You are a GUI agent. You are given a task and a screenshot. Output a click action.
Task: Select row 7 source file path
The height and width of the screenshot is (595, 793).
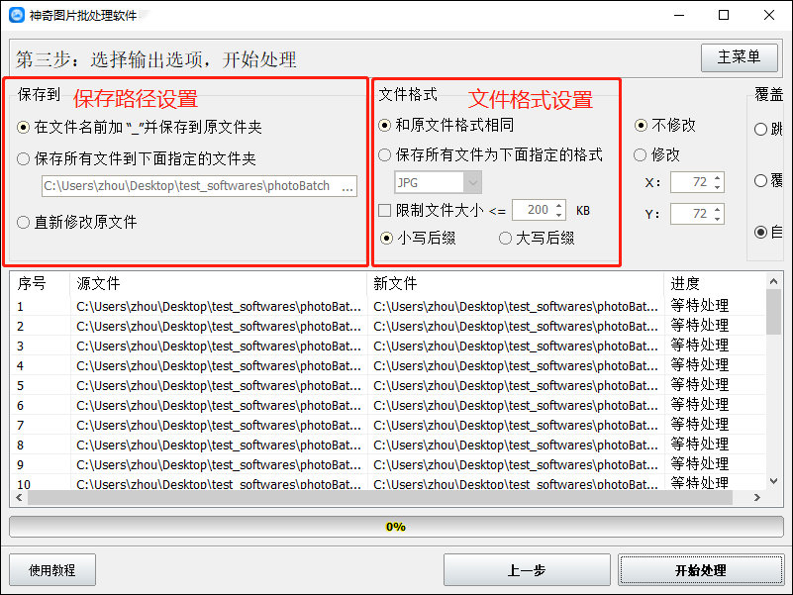coord(219,425)
